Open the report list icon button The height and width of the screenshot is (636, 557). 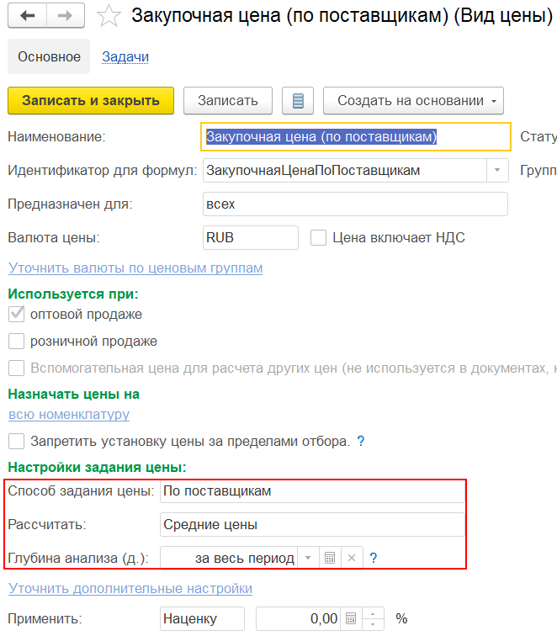point(297,101)
